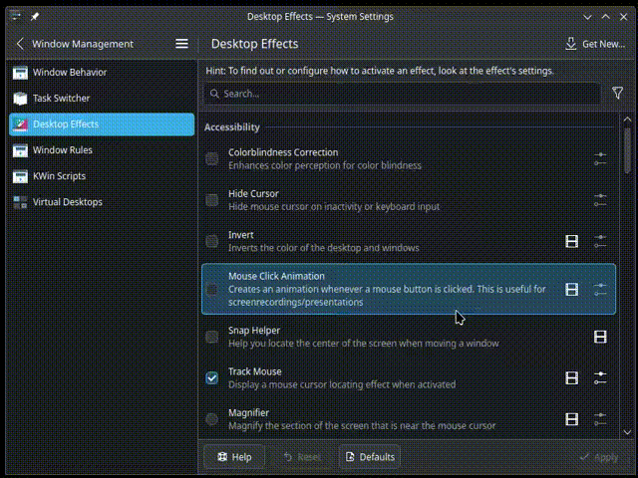638x478 pixels.
Task: Go back from Window Management
Action: pos(20,44)
